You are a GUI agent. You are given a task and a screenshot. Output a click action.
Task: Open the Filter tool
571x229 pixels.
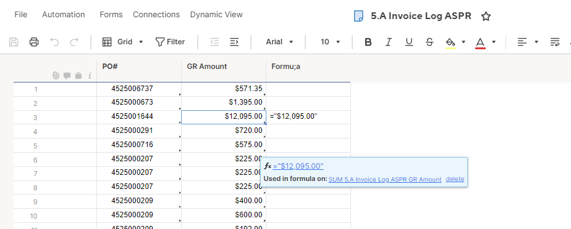(170, 42)
